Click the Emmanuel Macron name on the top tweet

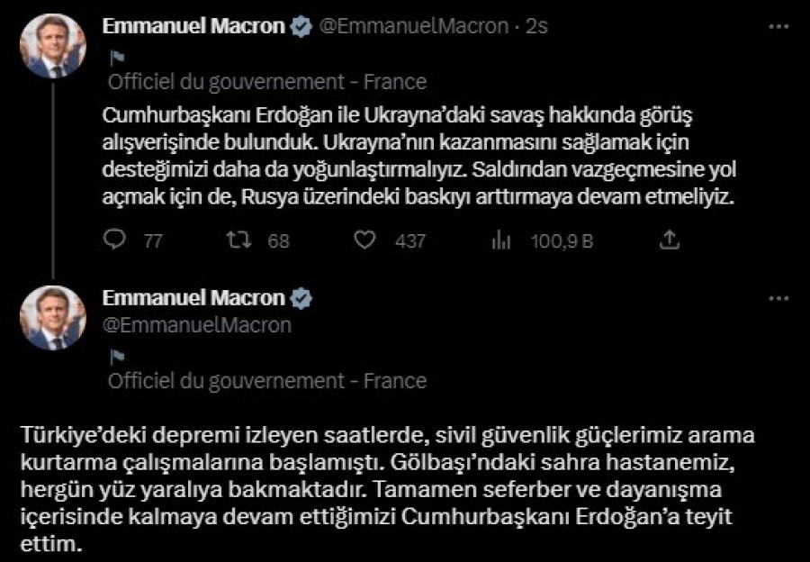[193, 27]
